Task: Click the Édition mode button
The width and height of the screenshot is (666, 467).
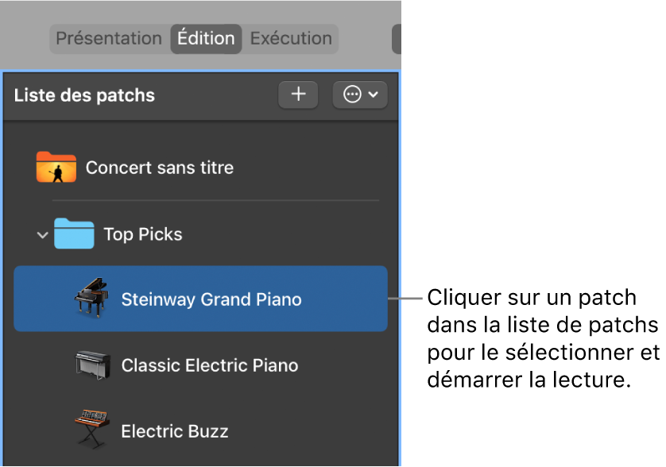Action: click(206, 38)
